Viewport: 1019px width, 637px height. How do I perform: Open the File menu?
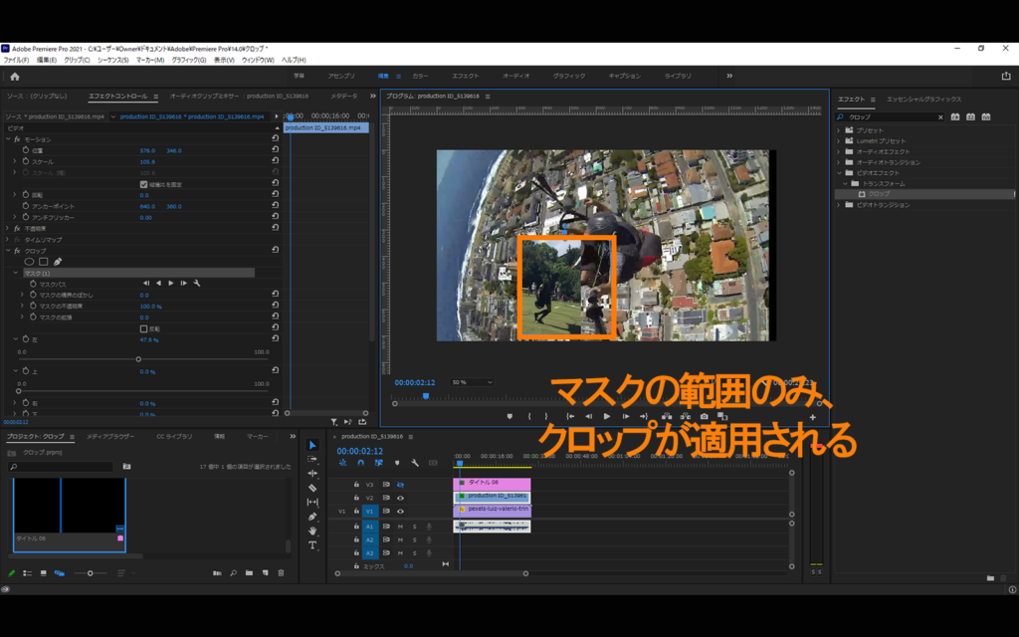[16, 60]
